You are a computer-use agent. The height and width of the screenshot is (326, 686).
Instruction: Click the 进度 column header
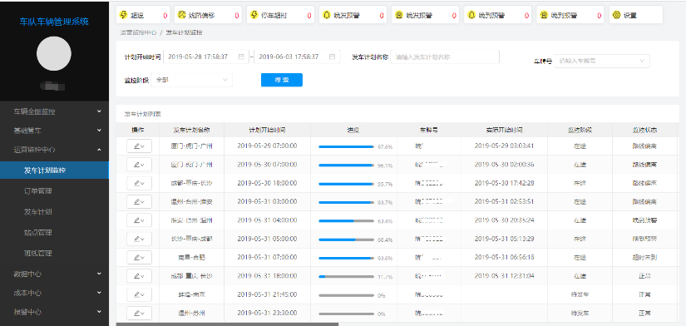353,130
